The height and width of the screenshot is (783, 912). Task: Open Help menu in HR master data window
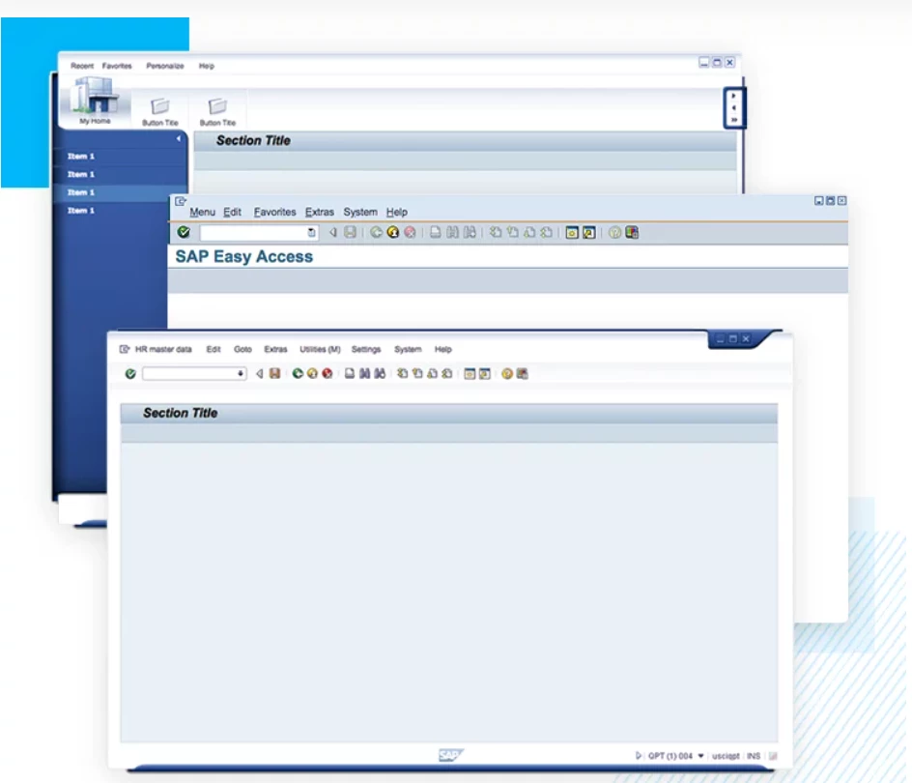pos(442,349)
